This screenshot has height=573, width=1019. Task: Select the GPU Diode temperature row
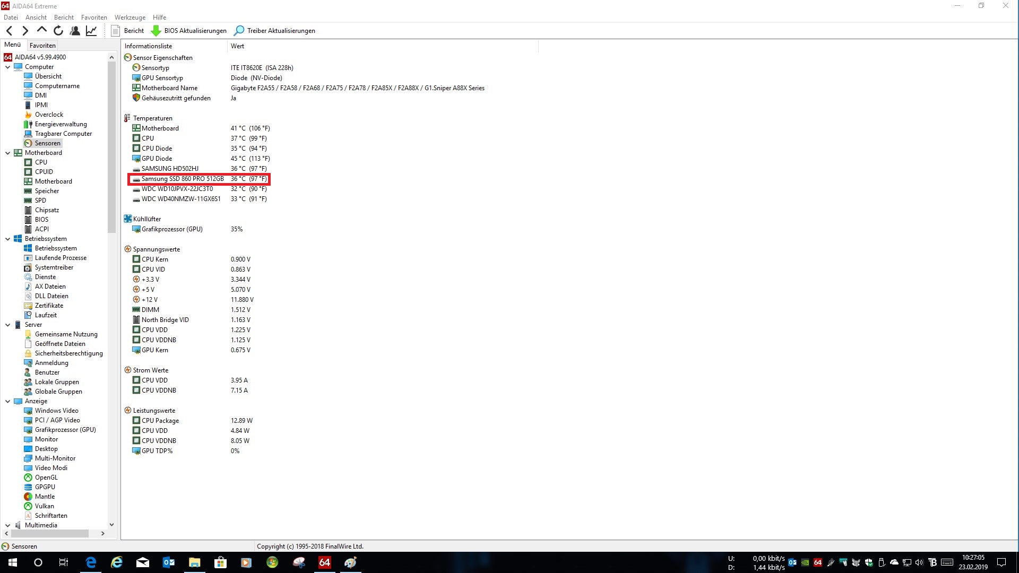201,159
